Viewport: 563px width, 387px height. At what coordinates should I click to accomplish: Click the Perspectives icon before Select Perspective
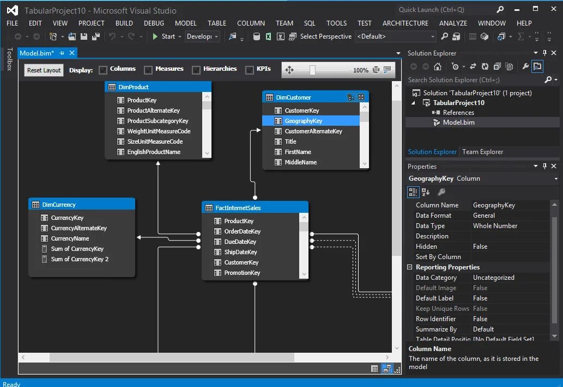click(x=293, y=36)
